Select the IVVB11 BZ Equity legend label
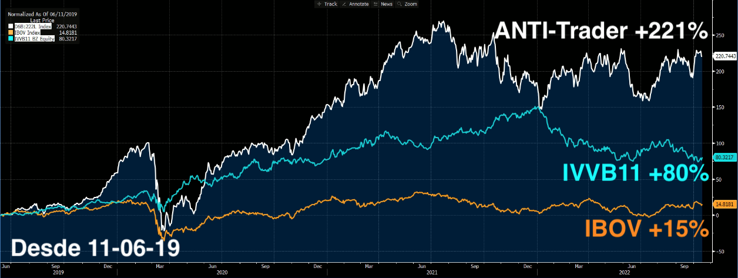The width and height of the screenshot is (738, 278). click(36, 39)
